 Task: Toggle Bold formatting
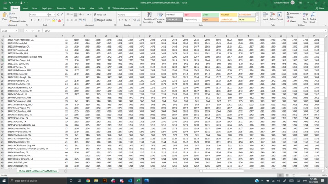pyautogui.click(x=31, y=20)
